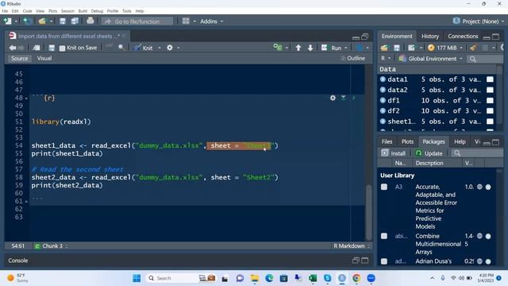508x286 pixels.
Task: Open the 177 MiB memory usage dropdown
Action: coord(444,48)
